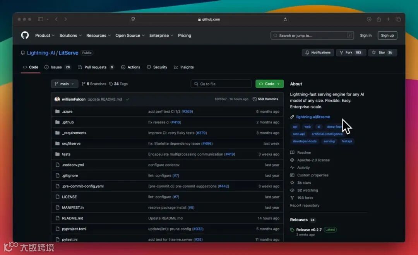
Task: Switch to the Insights tab
Action: click(184, 67)
